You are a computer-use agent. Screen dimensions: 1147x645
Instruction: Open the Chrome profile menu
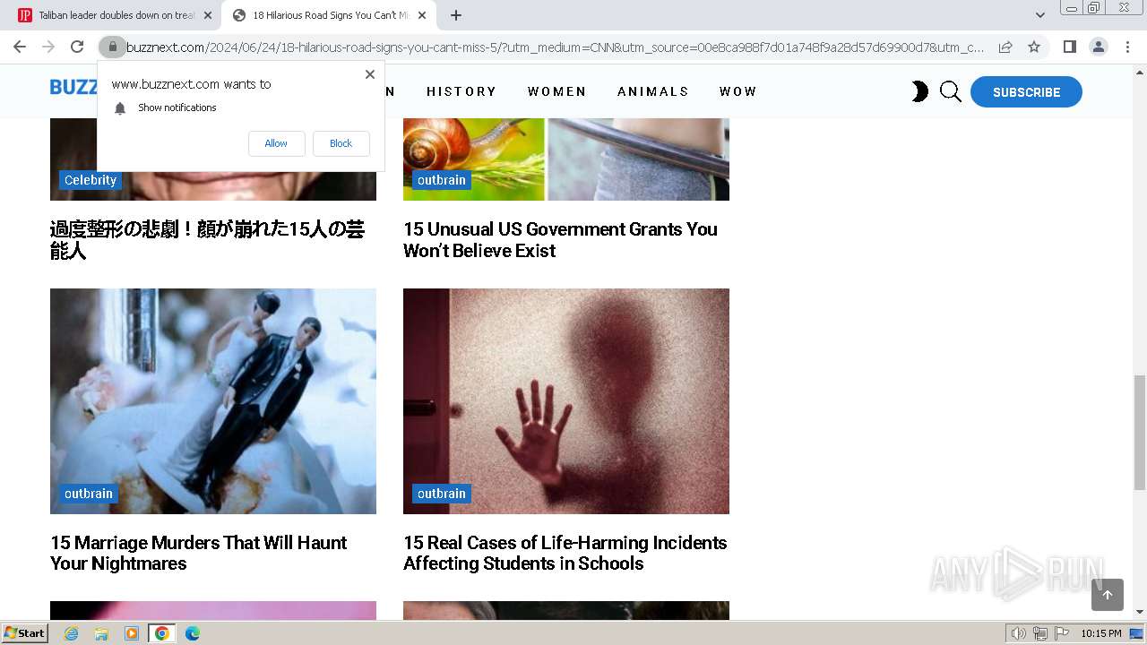(1098, 47)
